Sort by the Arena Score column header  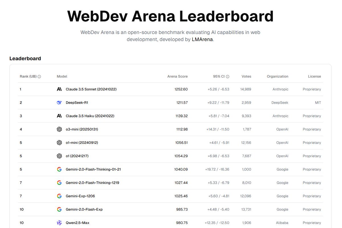click(x=178, y=76)
